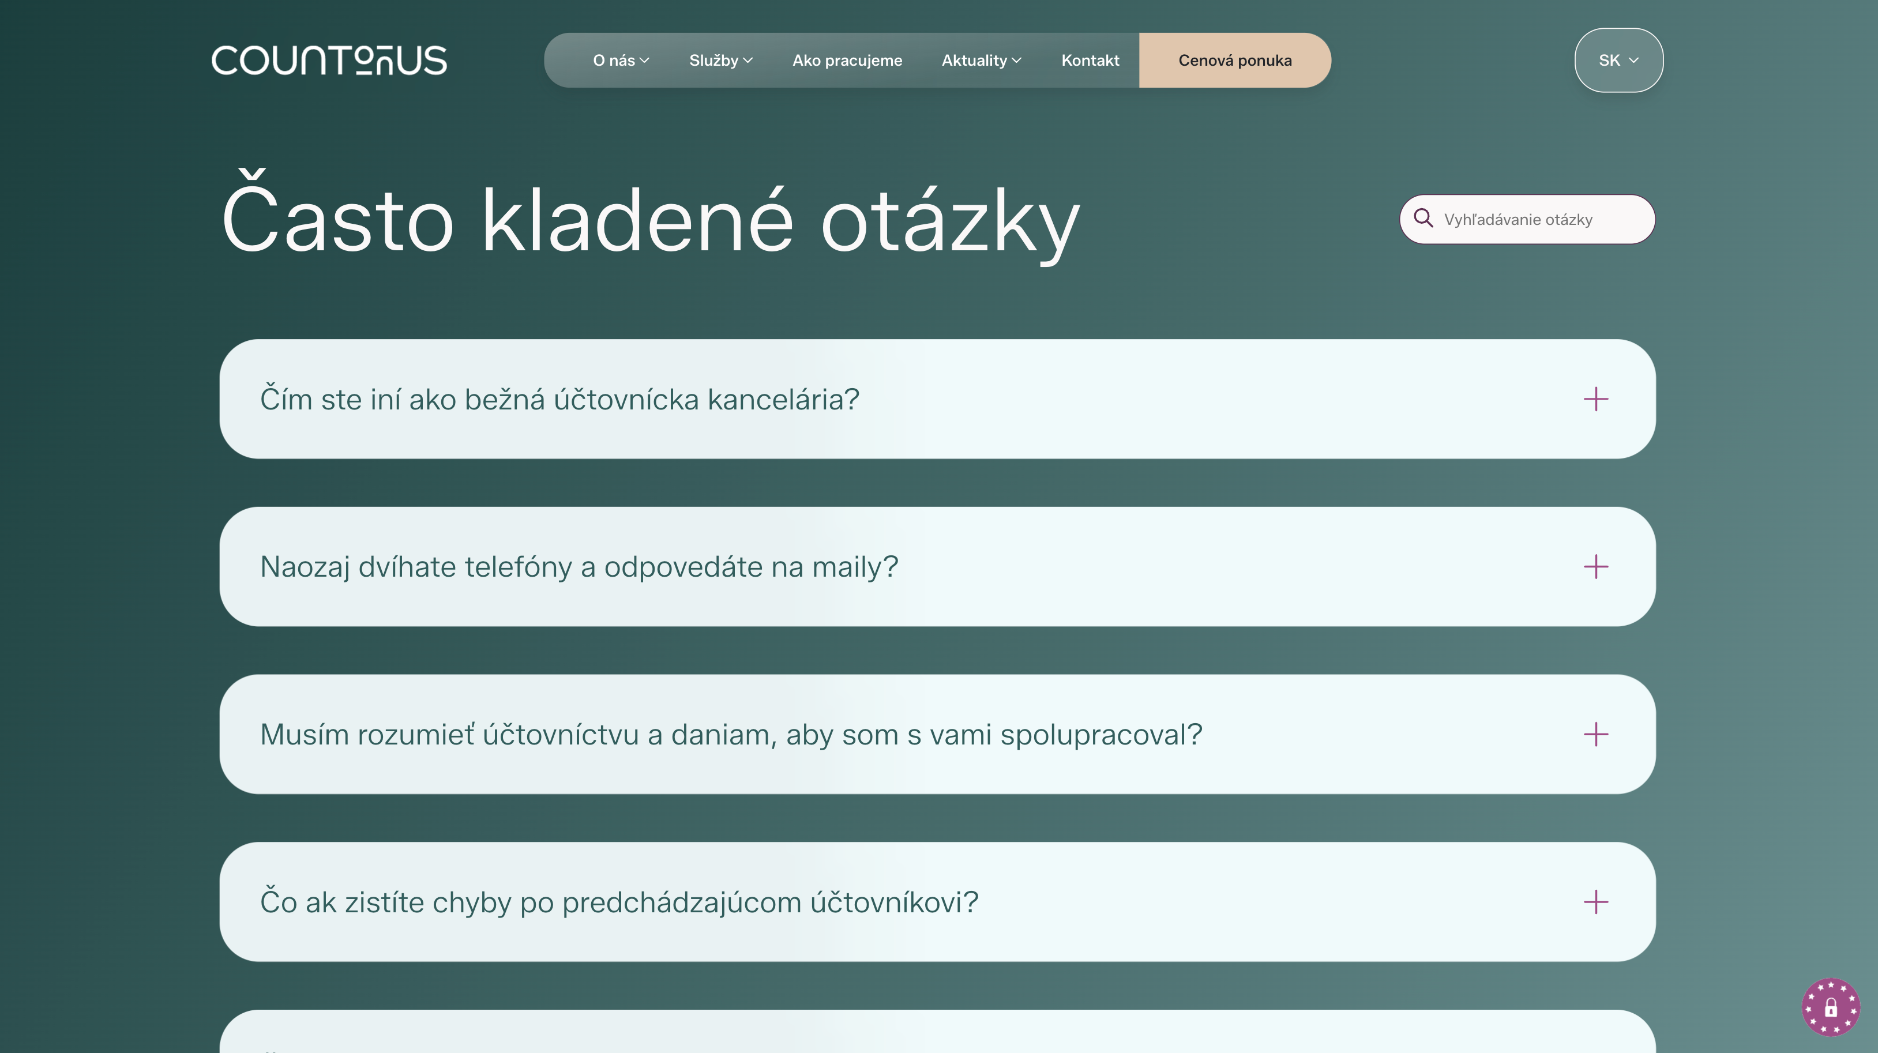Click plus icon for "Čo ak zistíte chyby"
This screenshot has width=1878, height=1053.
tap(1595, 902)
